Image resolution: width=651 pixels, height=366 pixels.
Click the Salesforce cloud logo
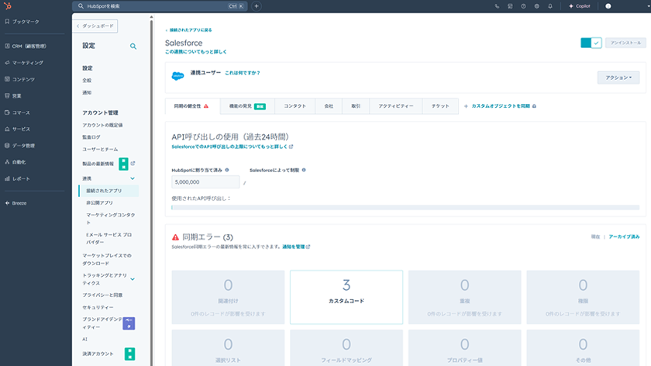177,76
